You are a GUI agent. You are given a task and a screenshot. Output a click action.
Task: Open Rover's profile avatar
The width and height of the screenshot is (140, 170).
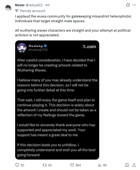coord(8,8)
